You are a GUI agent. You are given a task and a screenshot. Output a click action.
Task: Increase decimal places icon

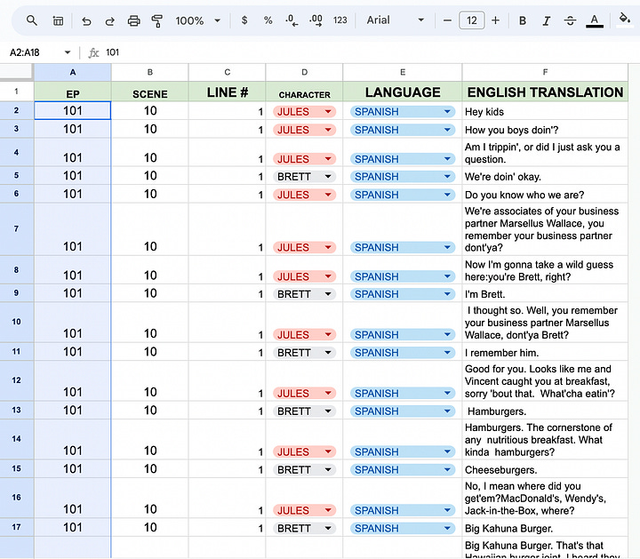pyautogui.click(x=316, y=20)
